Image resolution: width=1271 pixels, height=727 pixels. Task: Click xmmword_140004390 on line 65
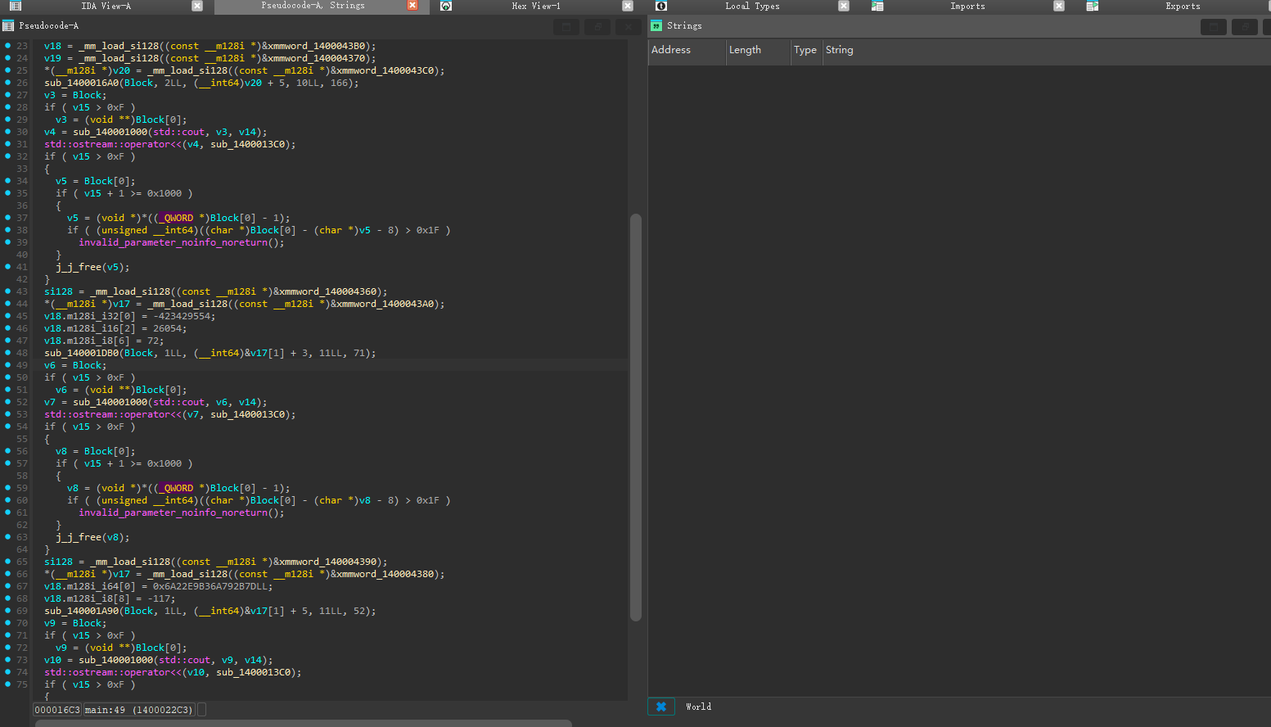[328, 562]
